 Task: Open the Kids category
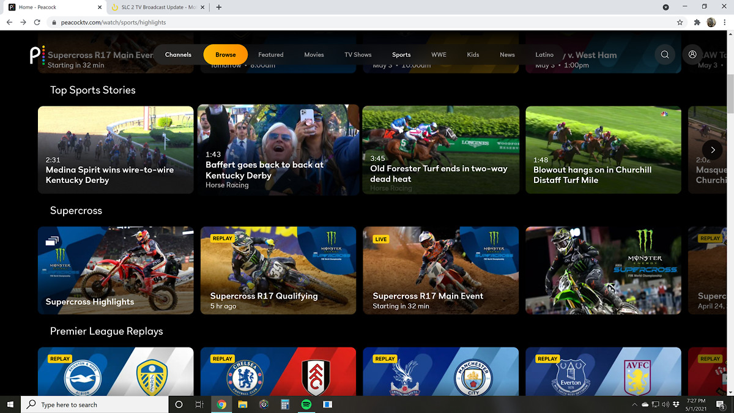(473, 54)
